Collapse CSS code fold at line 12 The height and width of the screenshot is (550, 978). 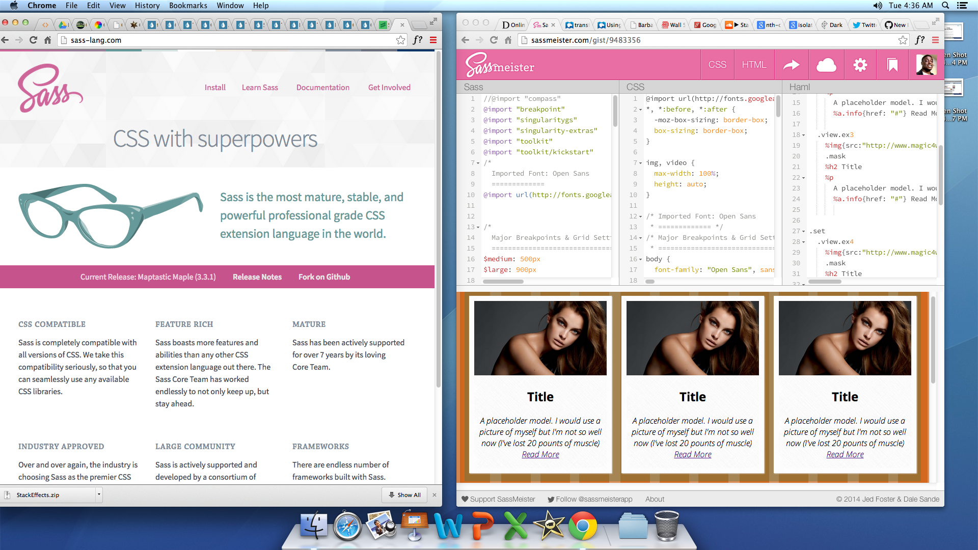(x=640, y=216)
